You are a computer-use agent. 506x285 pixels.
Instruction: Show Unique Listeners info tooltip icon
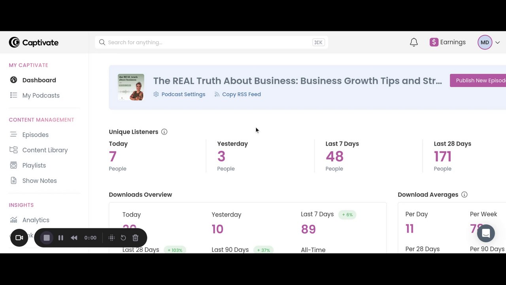[x=164, y=132]
